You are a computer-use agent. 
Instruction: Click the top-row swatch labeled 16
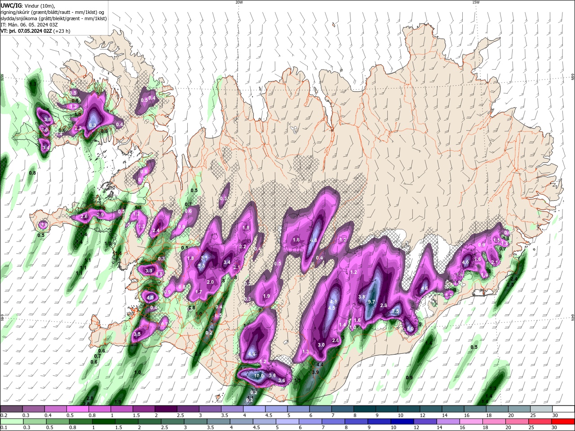coord(475,409)
